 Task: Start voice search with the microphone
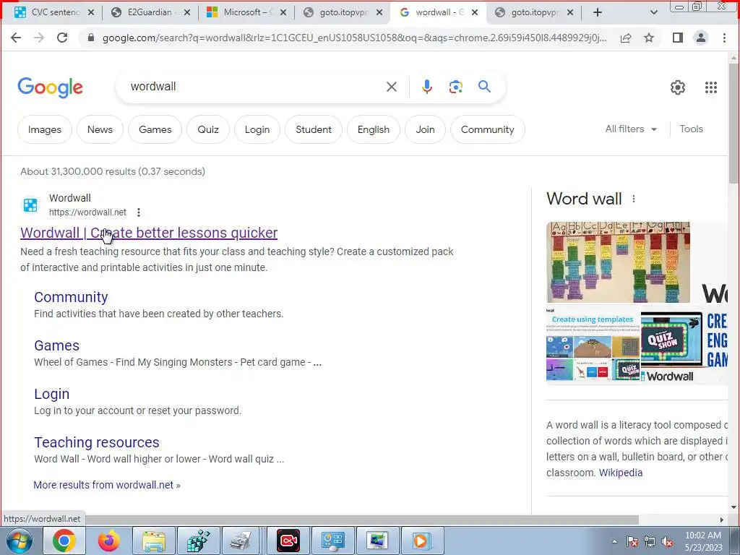pyautogui.click(x=426, y=87)
